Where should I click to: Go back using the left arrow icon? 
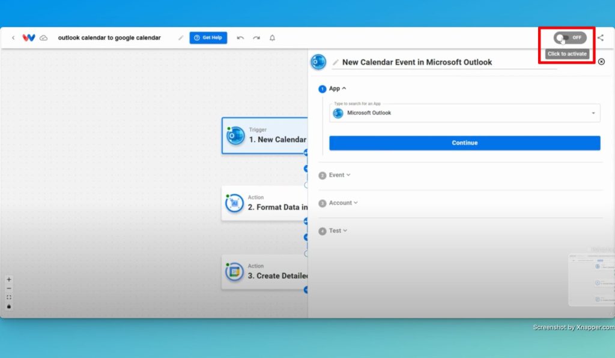[13, 38]
